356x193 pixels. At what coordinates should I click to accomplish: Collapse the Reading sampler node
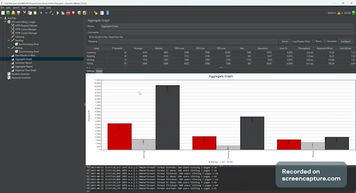point(8,40)
